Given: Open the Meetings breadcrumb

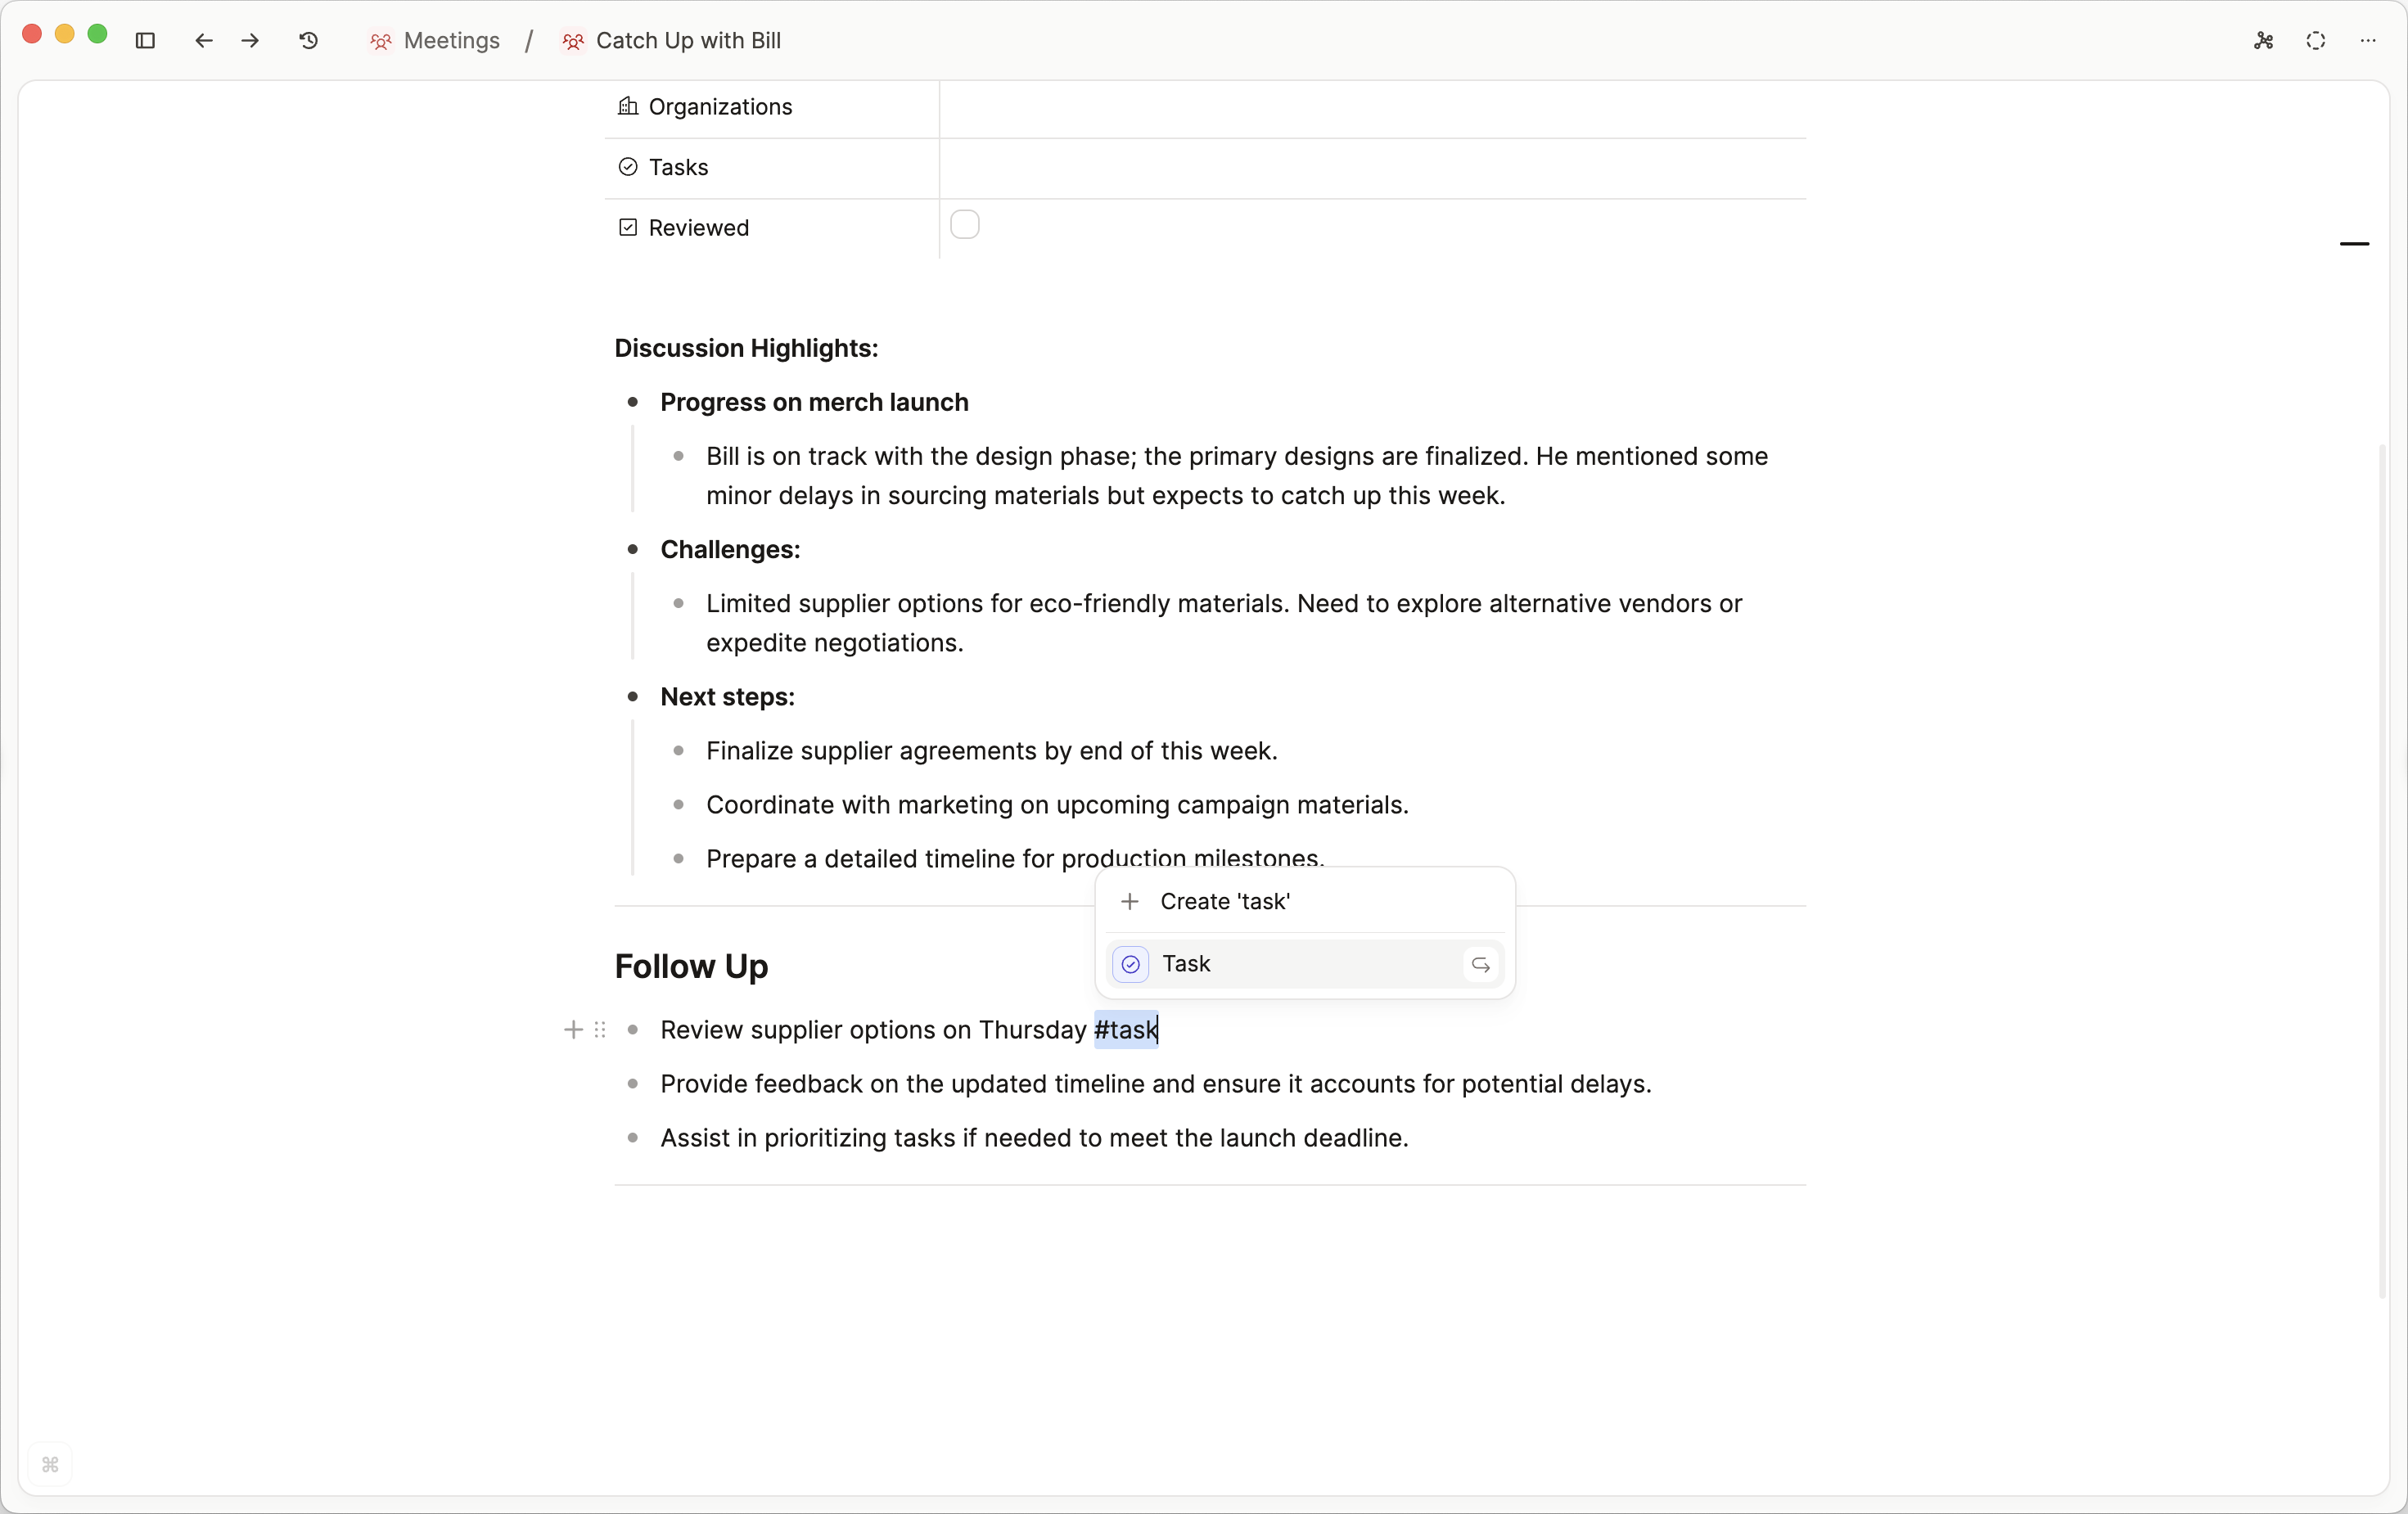Looking at the screenshot, I should click(451, 41).
